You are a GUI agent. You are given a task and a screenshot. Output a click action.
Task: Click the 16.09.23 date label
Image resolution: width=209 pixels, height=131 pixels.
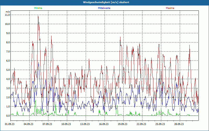click(x=104, y=124)
